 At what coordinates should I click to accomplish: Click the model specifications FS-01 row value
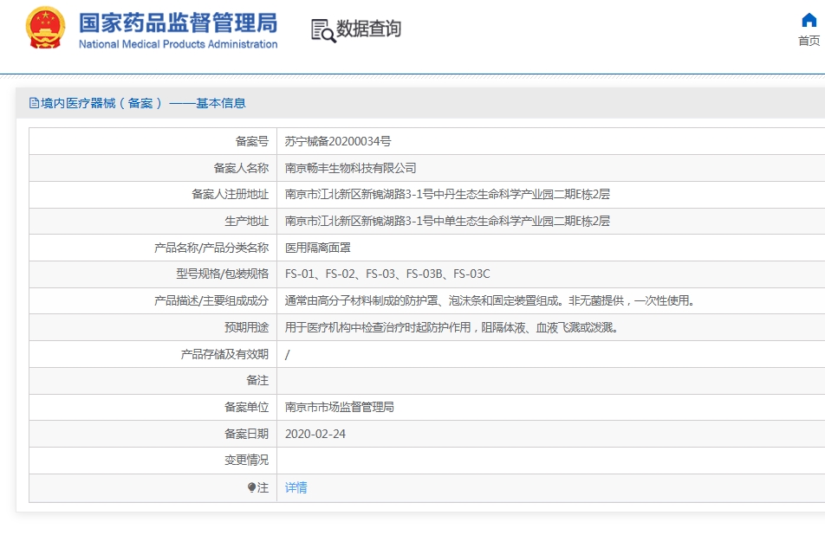(387, 274)
